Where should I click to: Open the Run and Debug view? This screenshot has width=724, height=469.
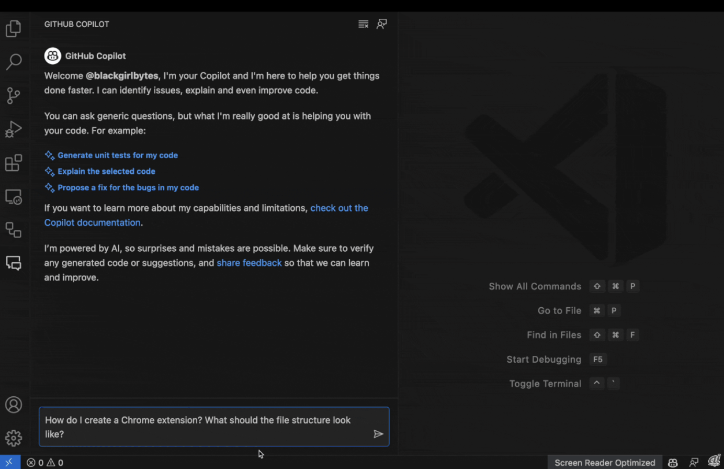coord(14,129)
